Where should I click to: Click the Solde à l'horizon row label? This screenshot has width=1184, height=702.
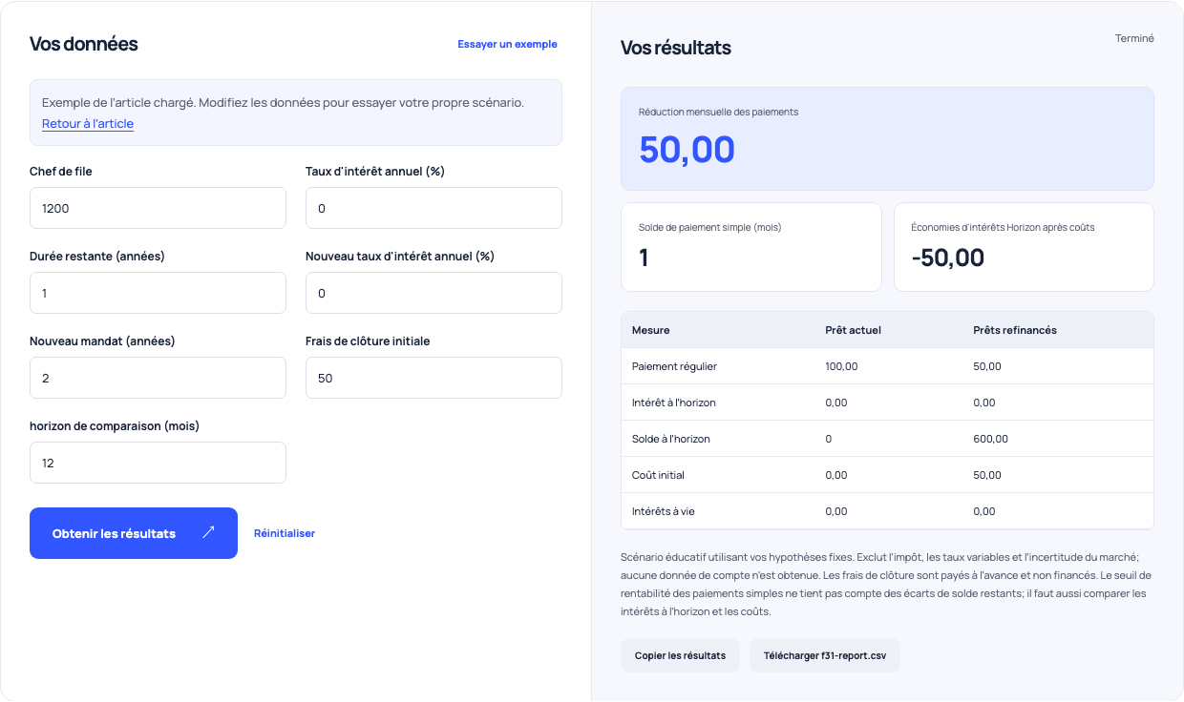pyautogui.click(x=671, y=439)
